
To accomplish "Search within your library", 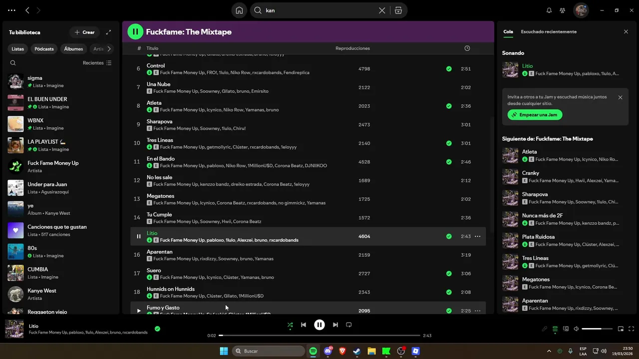I will [13, 63].
